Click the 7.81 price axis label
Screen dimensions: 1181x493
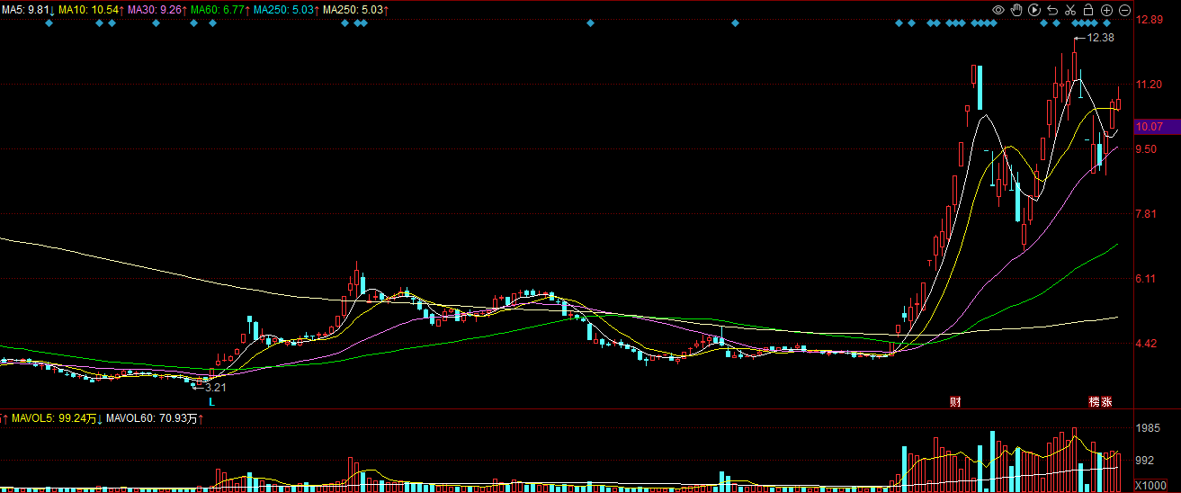[x=1148, y=214]
